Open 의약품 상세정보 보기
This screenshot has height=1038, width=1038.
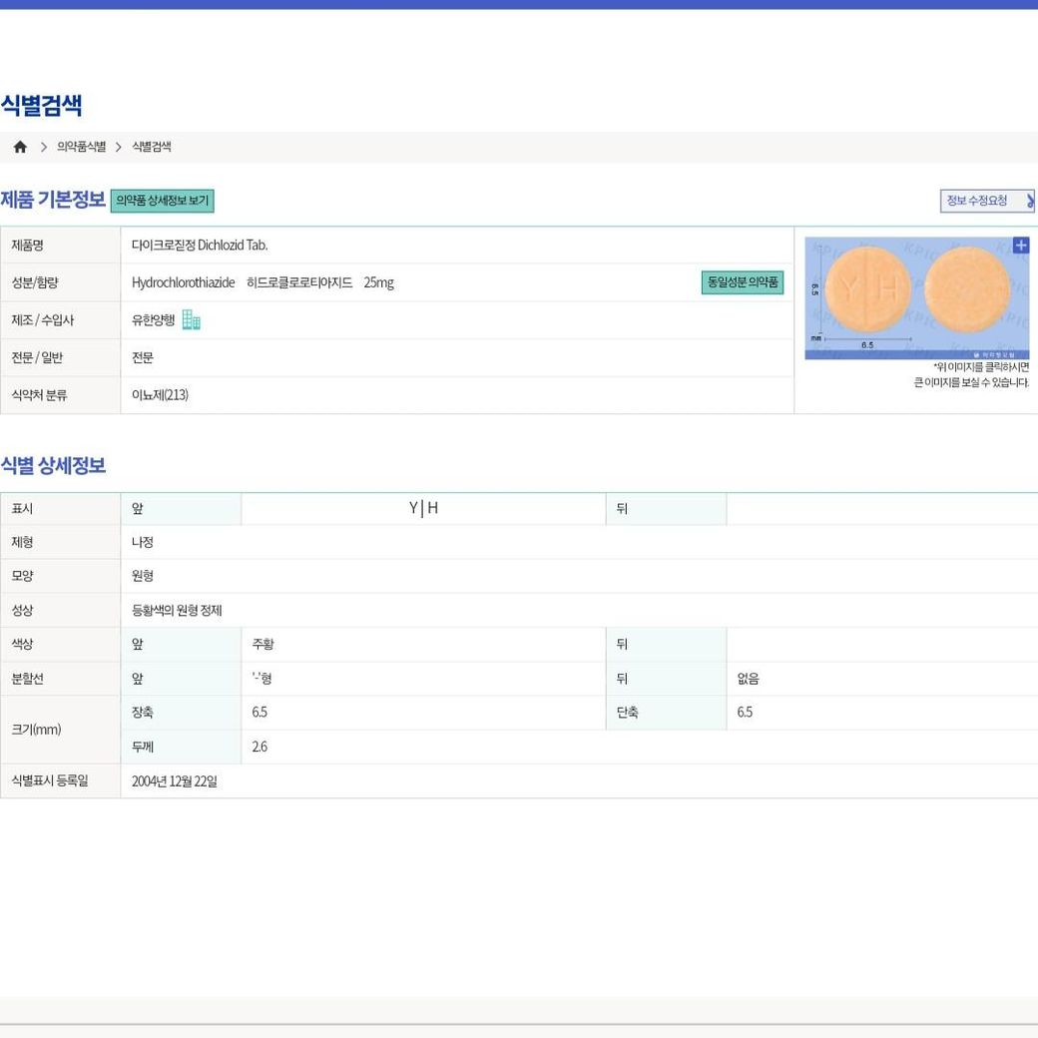point(162,201)
